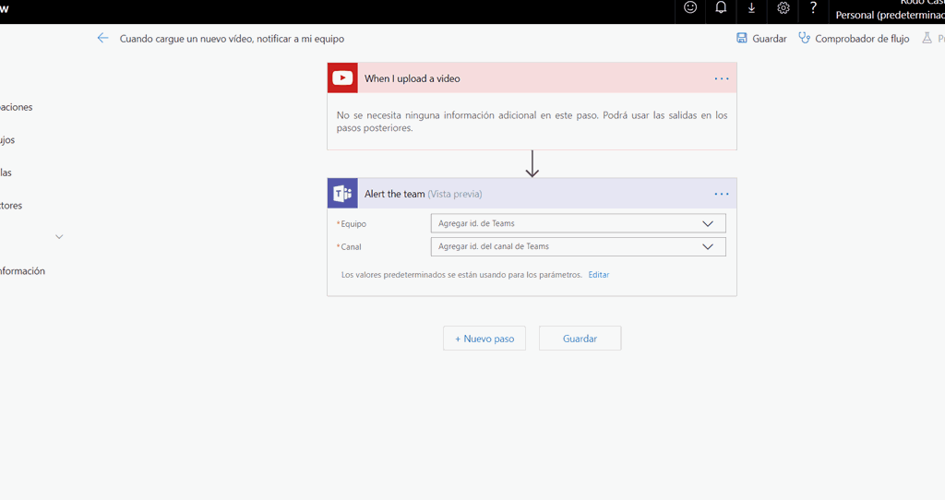Click the Guardar button below the flow
The height and width of the screenshot is (500, 945).
[x=580, y=339]
